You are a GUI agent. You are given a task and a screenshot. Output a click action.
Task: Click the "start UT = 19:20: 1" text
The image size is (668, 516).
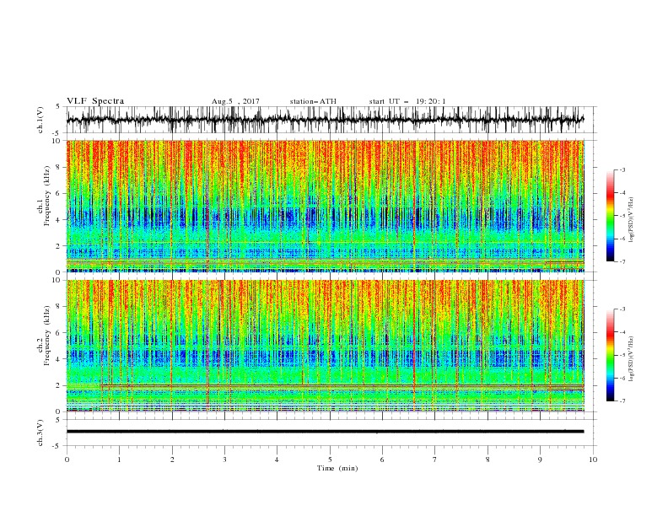point(407,101)
